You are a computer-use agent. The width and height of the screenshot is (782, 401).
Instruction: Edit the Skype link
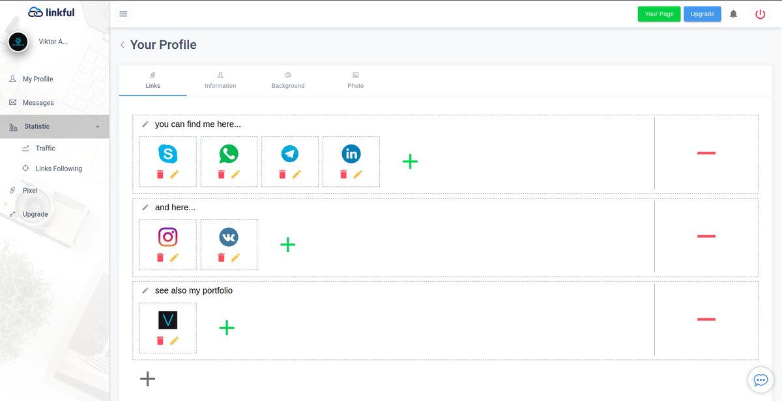(175, 174)
